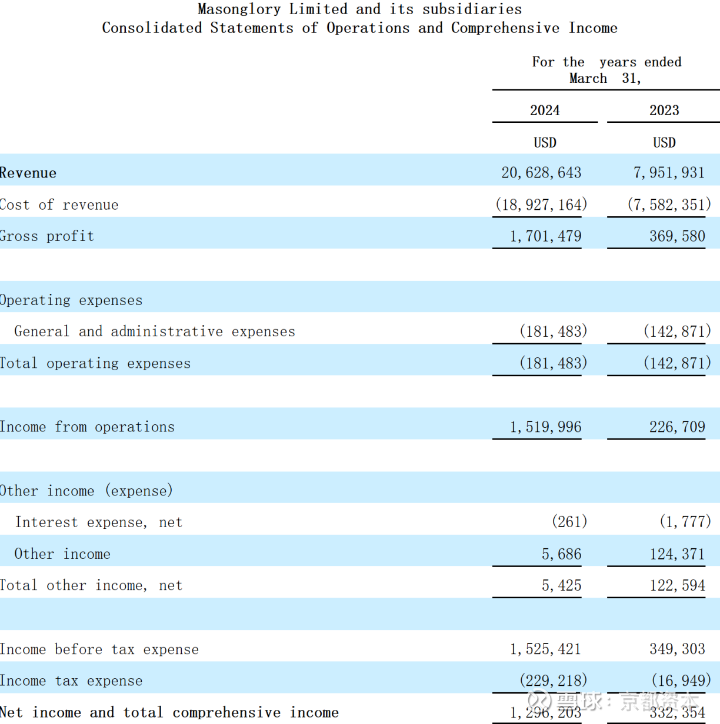Select the Cost of revenue label
This screenshot has width=720, height=724.
click(59, 205)
